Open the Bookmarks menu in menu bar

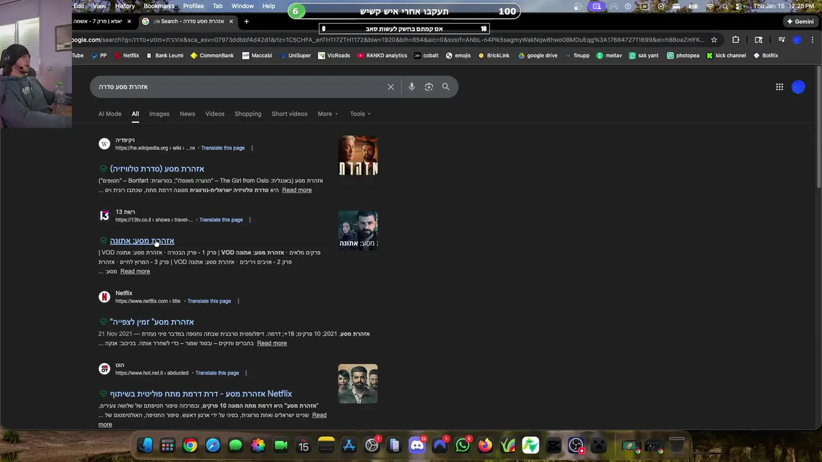pyautogui.click(x=159, y=6)
